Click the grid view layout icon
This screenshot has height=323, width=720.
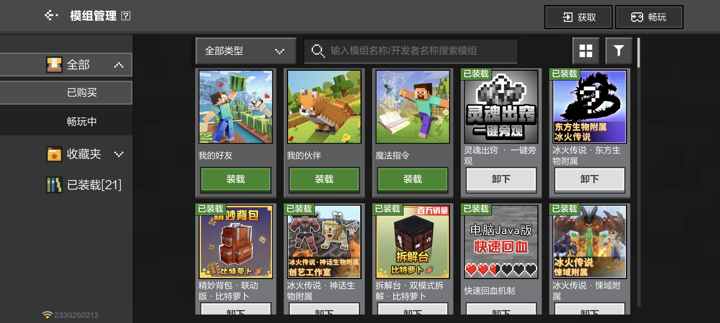point(586,51)
